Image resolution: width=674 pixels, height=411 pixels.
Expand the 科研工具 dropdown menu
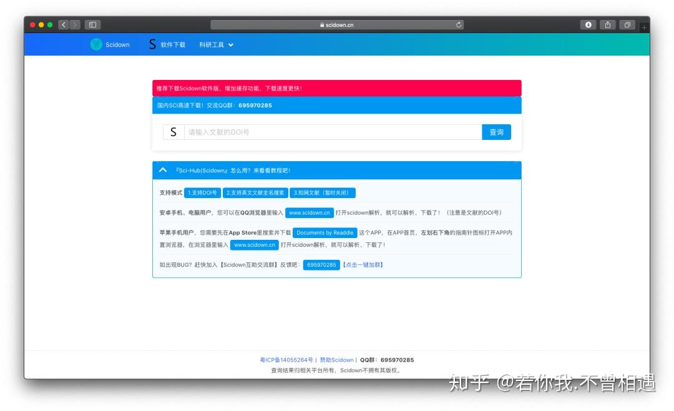point(216,45)
